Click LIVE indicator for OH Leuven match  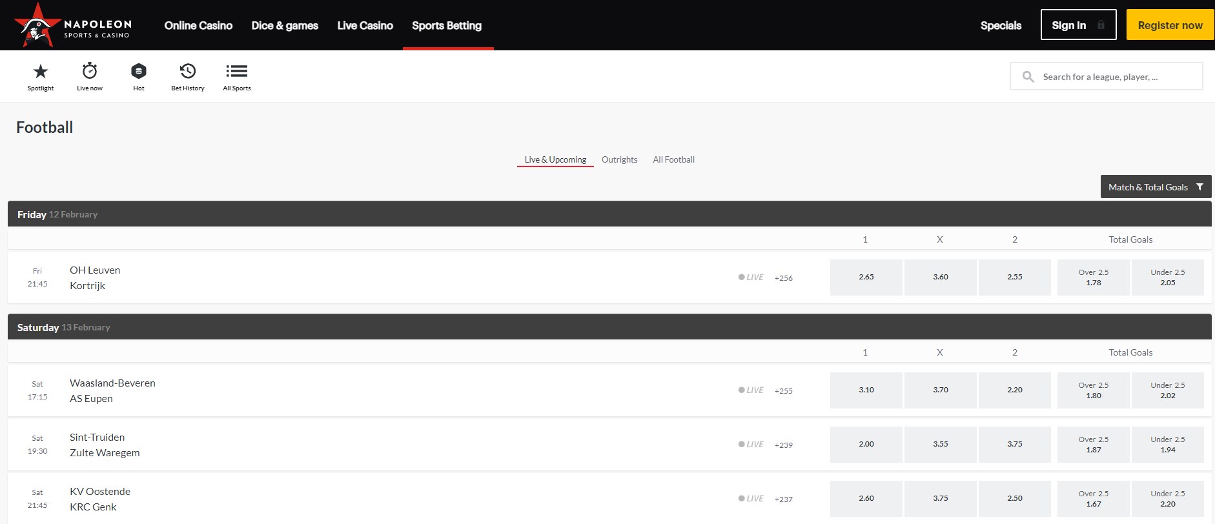[751, 277]
